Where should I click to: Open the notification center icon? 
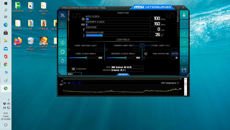tap(6, 125)
